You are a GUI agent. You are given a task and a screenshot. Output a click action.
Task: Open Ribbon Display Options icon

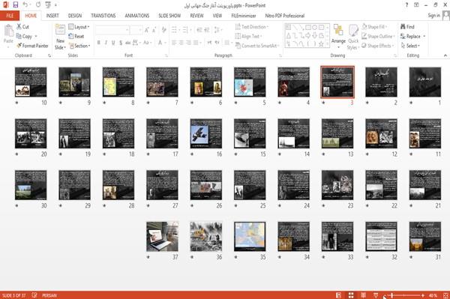pyautogui.click(x=416, y=5)
